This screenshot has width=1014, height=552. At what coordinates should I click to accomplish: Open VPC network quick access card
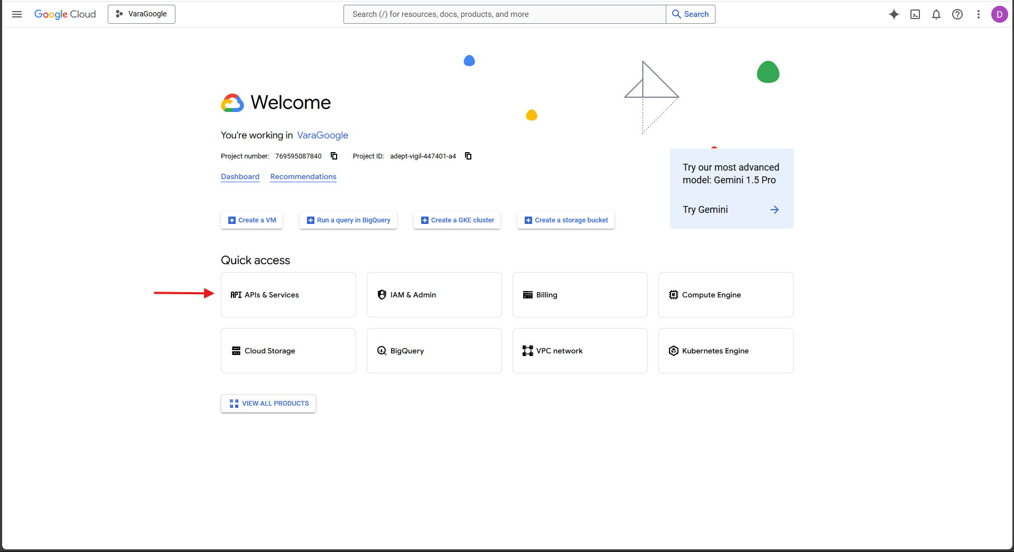(580, 351)
